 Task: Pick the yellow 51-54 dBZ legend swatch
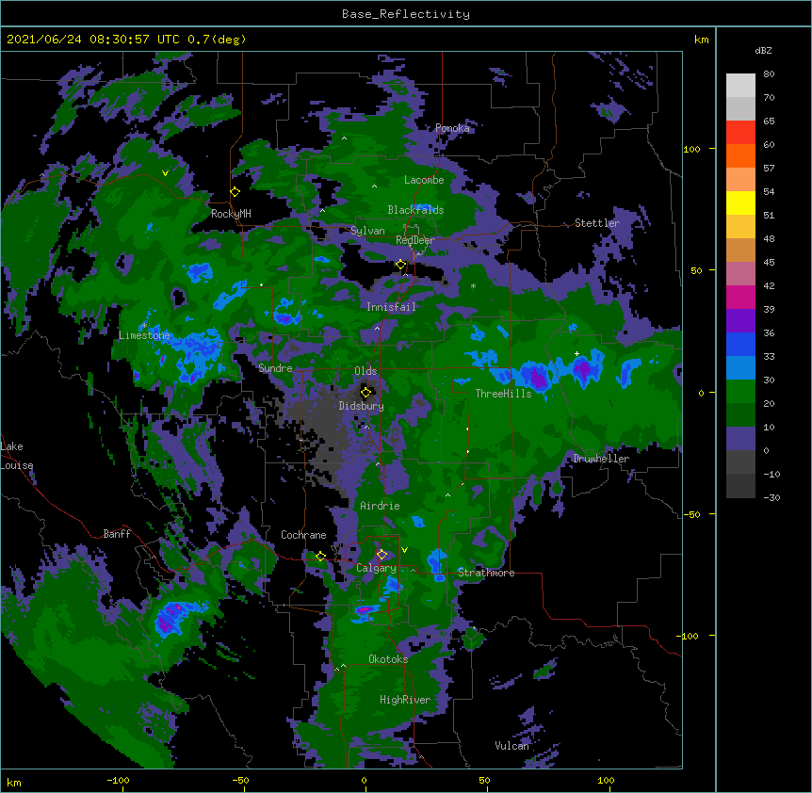point(740,202)
